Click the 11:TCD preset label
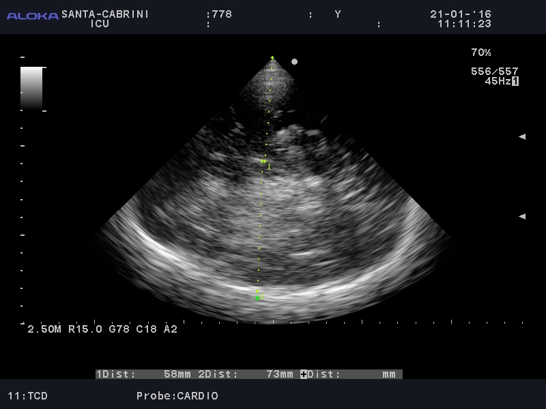Image resolution: width=546 pixels, height=409 pixels. point(27,395)
